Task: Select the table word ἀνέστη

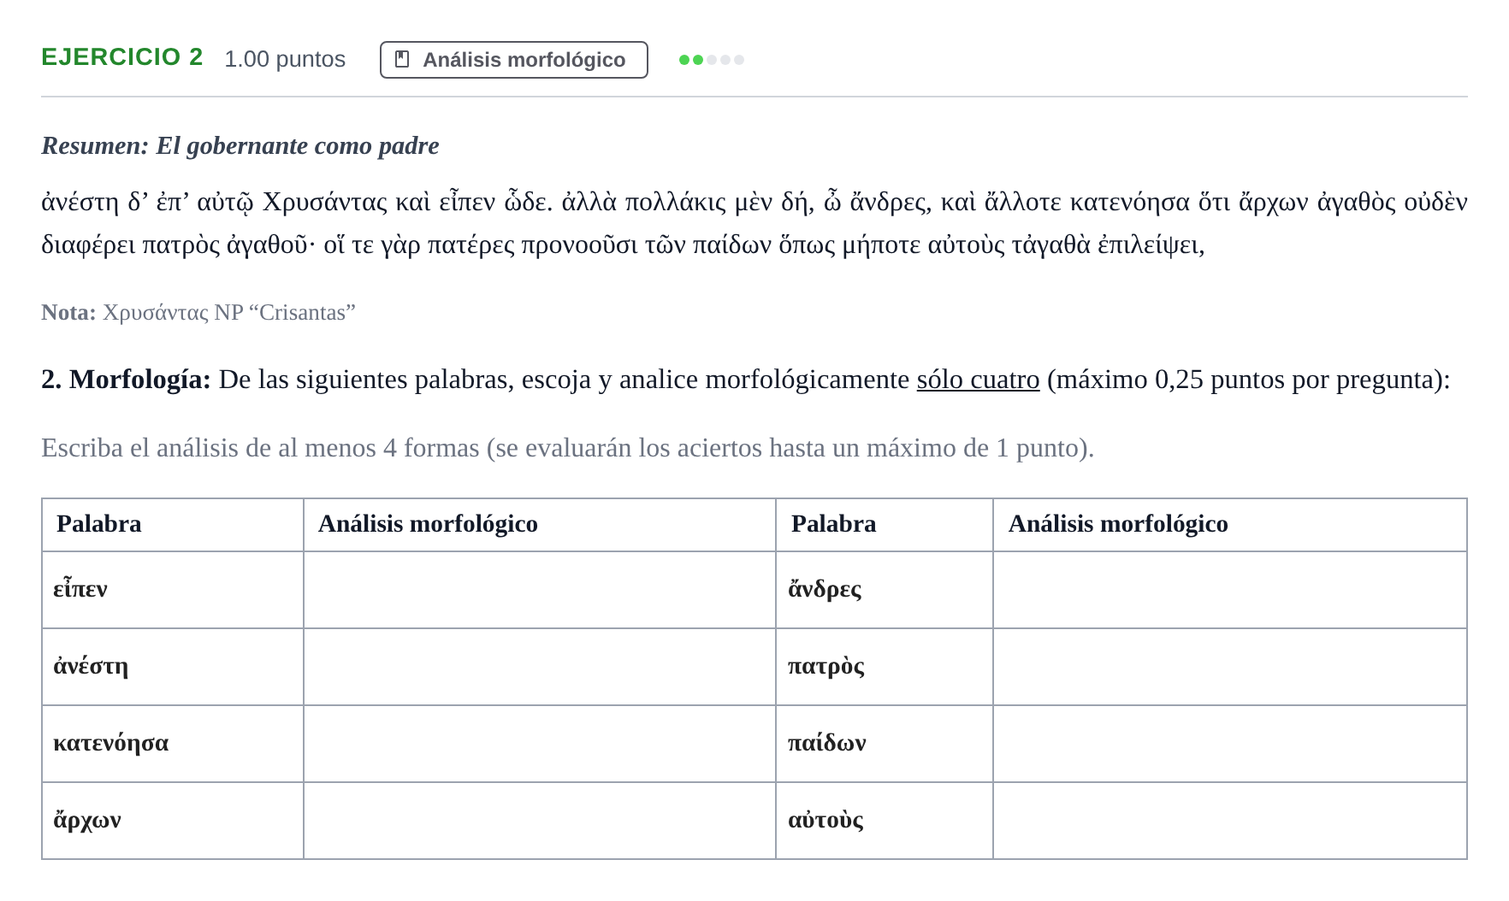Action: point(91,666)
